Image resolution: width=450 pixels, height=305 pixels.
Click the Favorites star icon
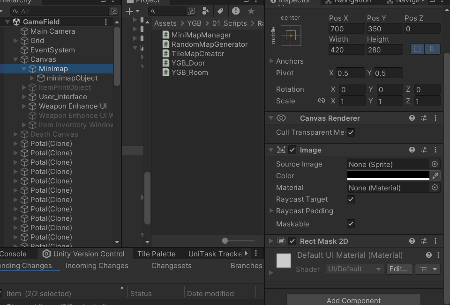coord(251,11)
